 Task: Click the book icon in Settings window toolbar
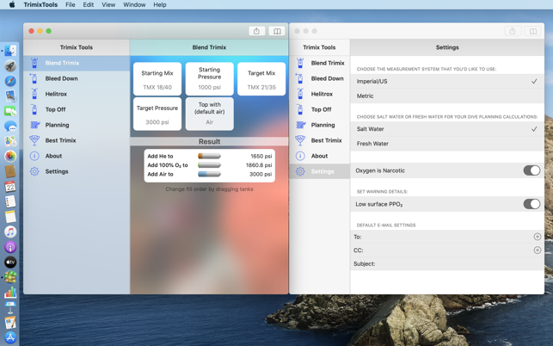click(533, 31)
